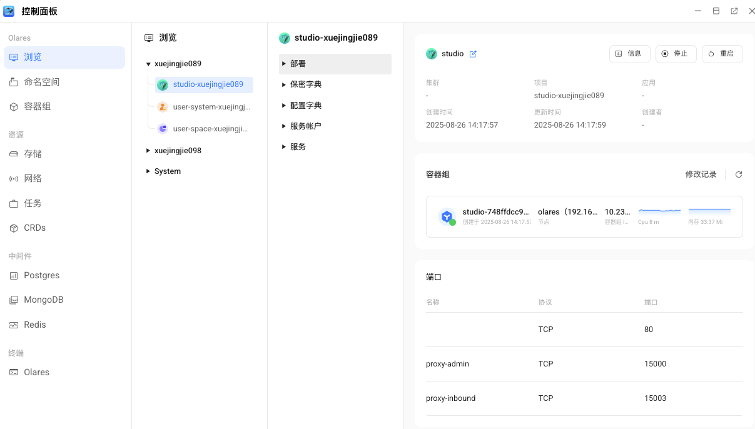The height and width of the screenshot is (429, 755).
Task: Click the CPU usage sparkline chart
Action: point(659,211)
